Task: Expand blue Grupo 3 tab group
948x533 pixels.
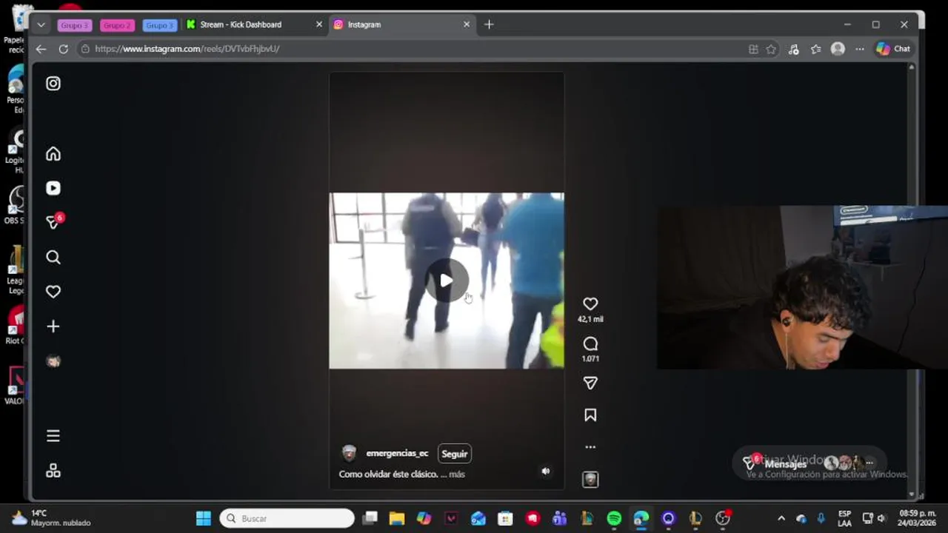Action: 160,25
